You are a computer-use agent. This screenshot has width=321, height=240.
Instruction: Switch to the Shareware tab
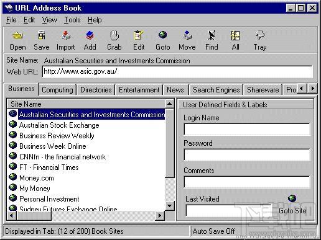pos(263,90)
